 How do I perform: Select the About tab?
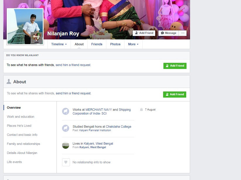tap(79, 44)
